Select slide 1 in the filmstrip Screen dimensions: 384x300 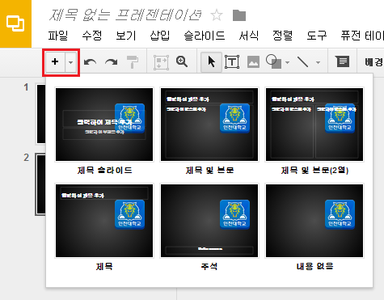tap(41, 114)
